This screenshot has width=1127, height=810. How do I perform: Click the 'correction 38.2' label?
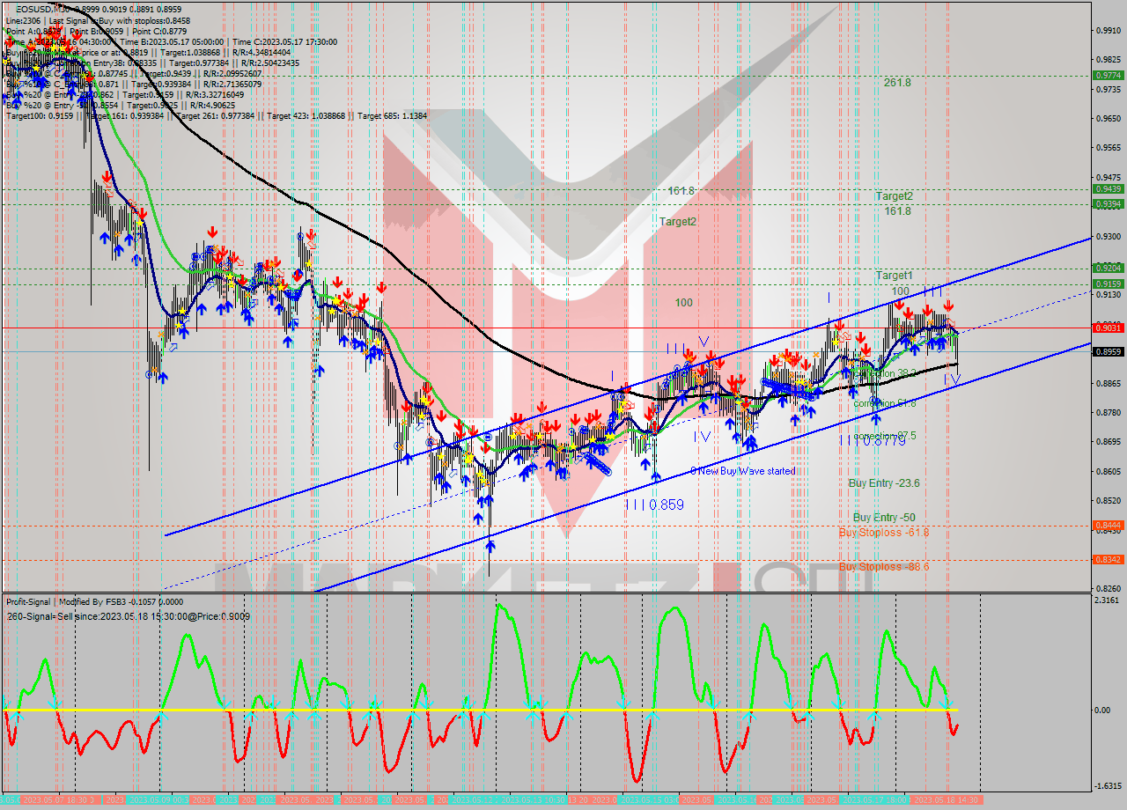point(885,373)
